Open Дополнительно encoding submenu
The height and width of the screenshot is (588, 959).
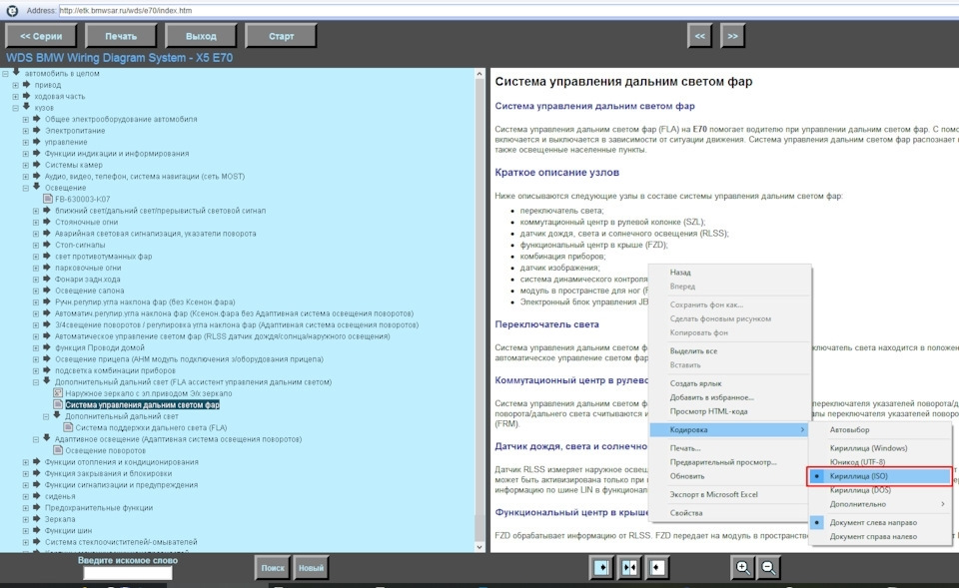pos(879,504)
